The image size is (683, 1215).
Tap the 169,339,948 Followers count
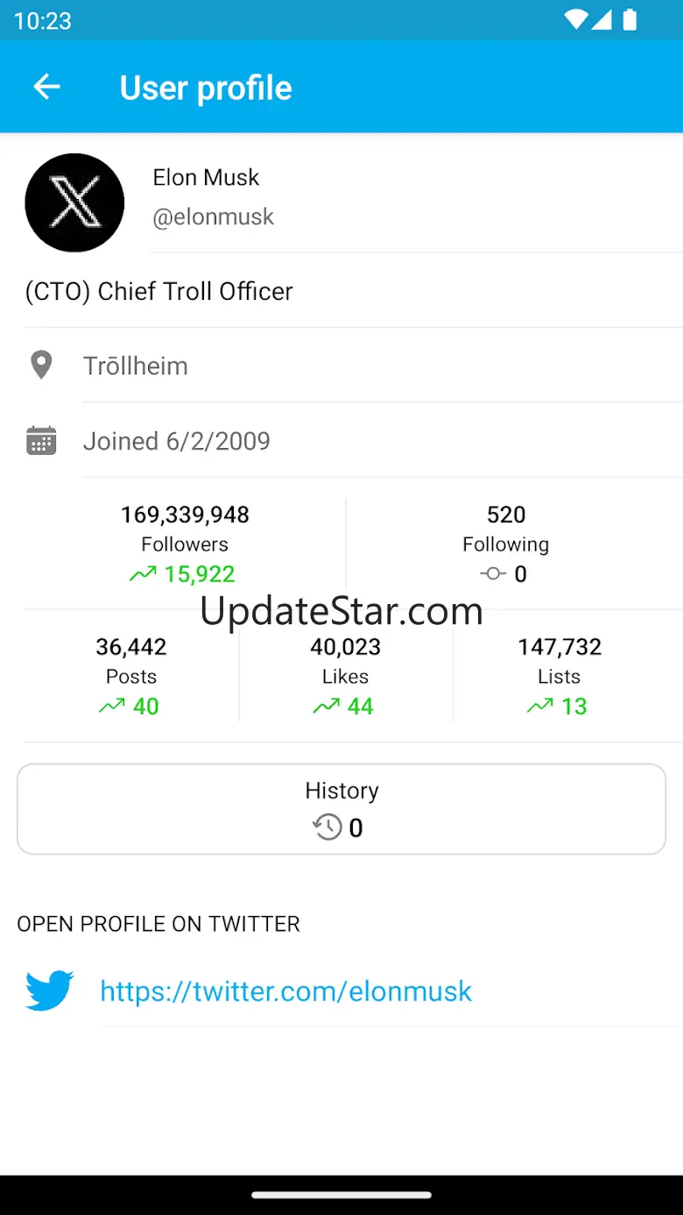(185, 515)
